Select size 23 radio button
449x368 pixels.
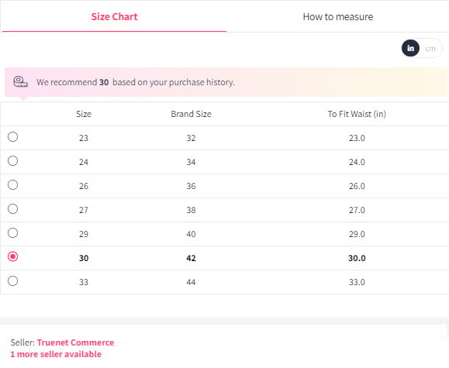(12, 137)
